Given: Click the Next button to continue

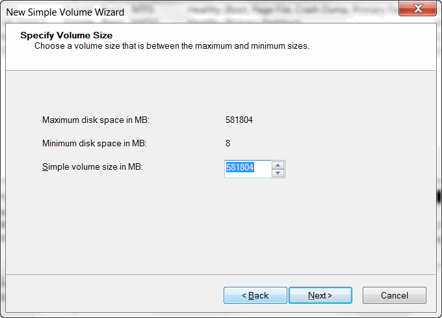Looking at the screenshot, I should pyautogui.click(x=320, y=295).
